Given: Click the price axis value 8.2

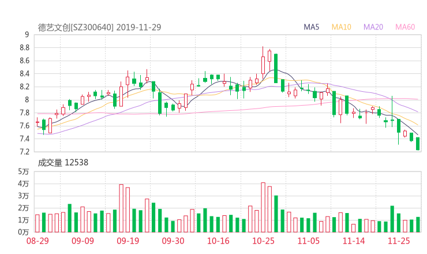Looking at the screenshot, I should click(24, 87).
